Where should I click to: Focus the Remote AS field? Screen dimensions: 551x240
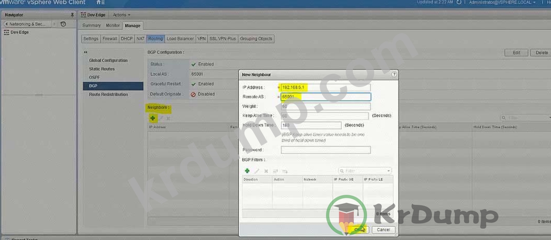(x=326, y=97)
